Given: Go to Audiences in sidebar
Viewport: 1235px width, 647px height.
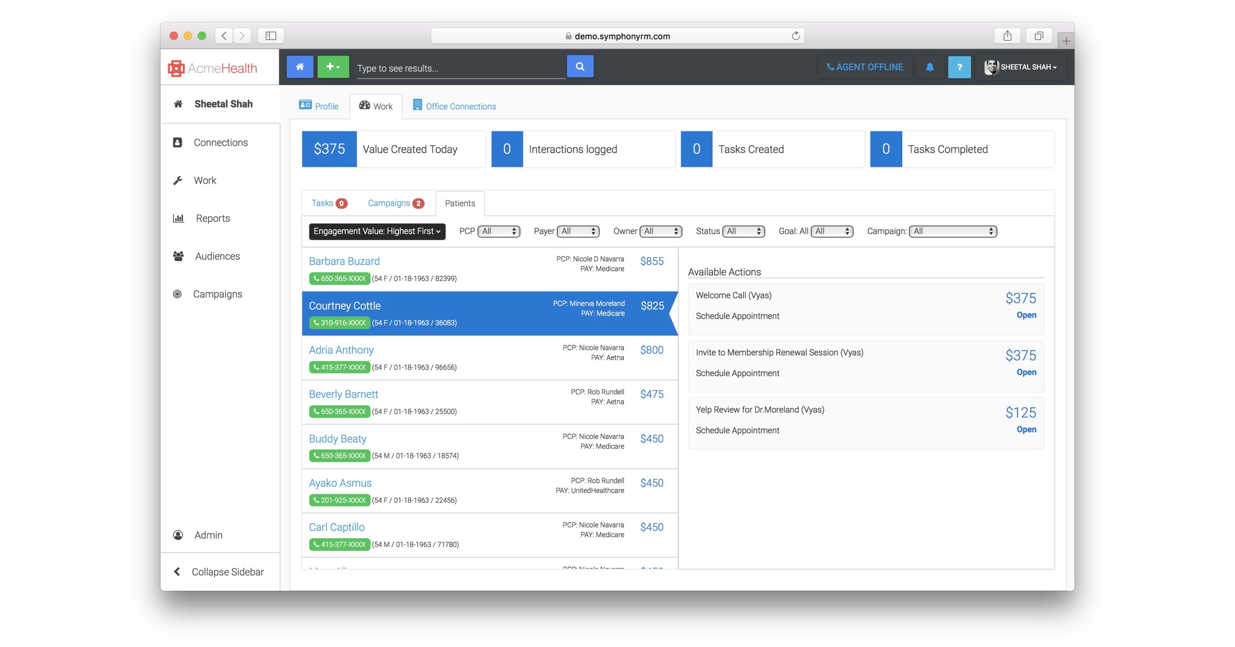Looking at the screenshot, I should coord(217,256).
